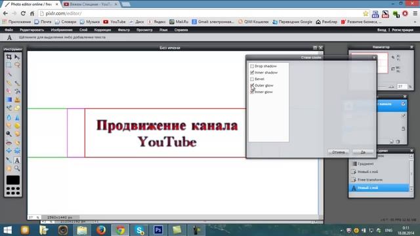The height and width of the screenshot is (236, 420).
Task: Open Photoshop from the taskbar
Action: (x=158, y=230)
